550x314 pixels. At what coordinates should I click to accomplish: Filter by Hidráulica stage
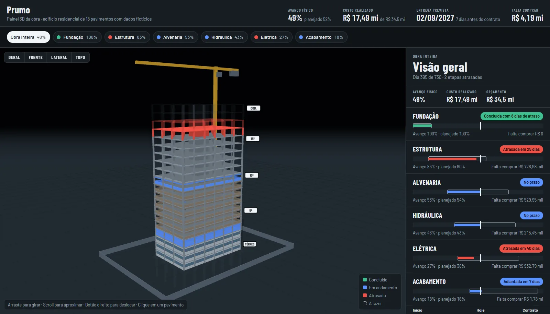pos(224,37)
